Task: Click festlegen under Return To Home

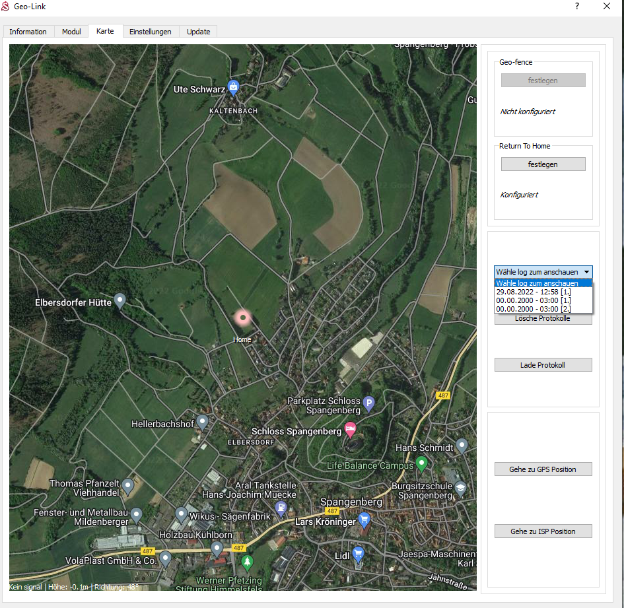Action: pos(543,164)
